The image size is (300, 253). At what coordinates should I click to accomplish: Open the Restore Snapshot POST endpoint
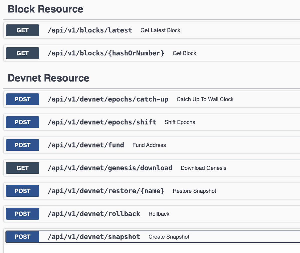click(x=152, y=191)
